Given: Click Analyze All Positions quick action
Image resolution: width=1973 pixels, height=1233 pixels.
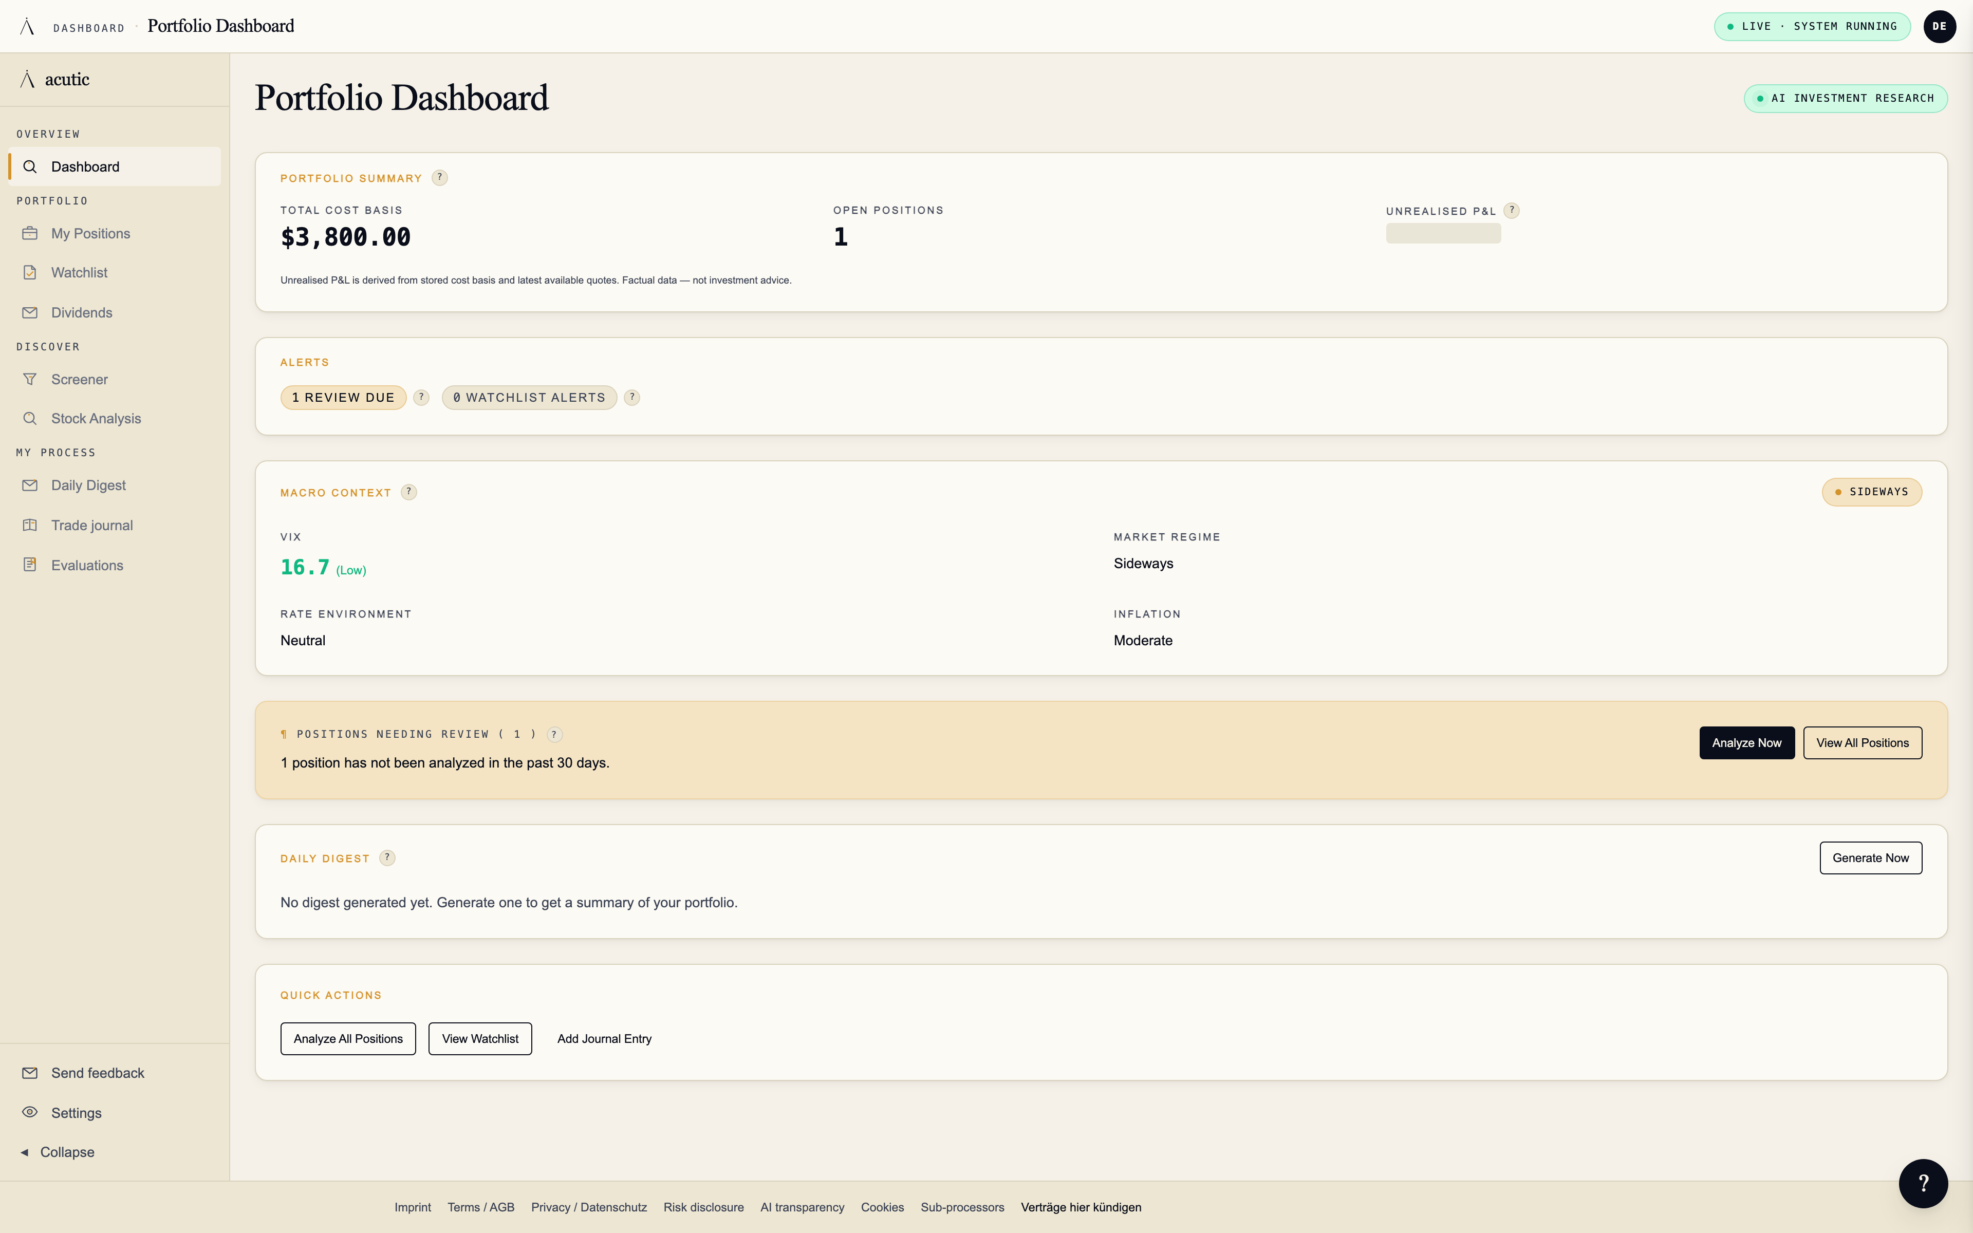Looking at the screenshot, I should pyautogui.click(x=348, y=1039).
